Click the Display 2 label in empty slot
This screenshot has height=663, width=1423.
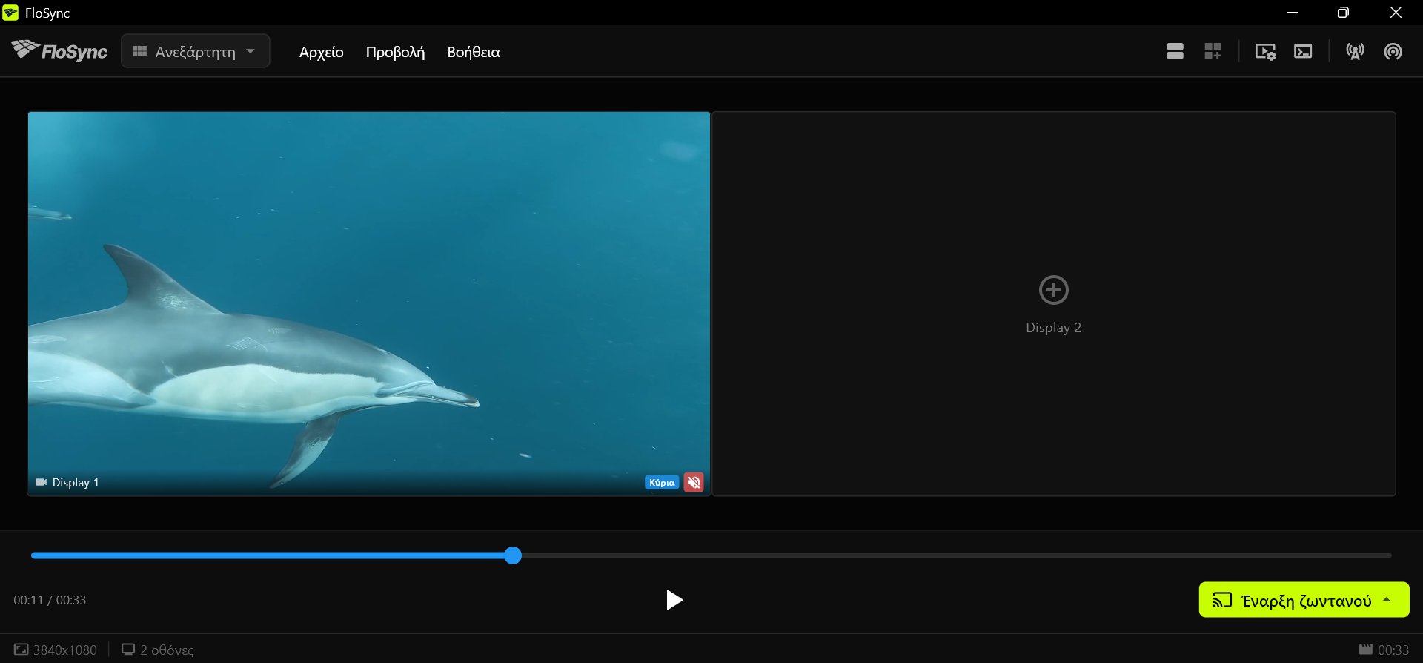click(x=1053, y=328)
